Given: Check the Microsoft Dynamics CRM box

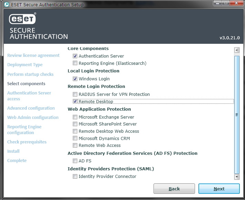Looking at the screenshot, I should 75,138.
